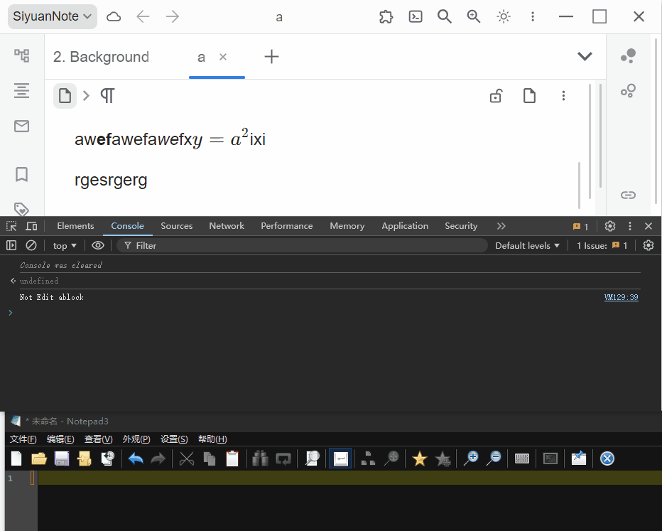Click the VM129:39 link in Console
Image resolution: width=662 pixels, height=531 pixels.
pyautogui.click(x=621, y=297)
